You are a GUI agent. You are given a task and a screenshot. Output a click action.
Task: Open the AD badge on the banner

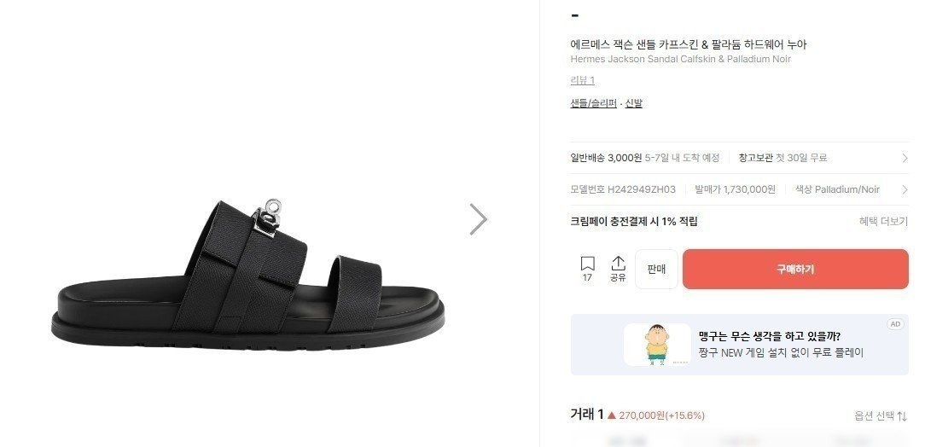[x=895, y=324]
